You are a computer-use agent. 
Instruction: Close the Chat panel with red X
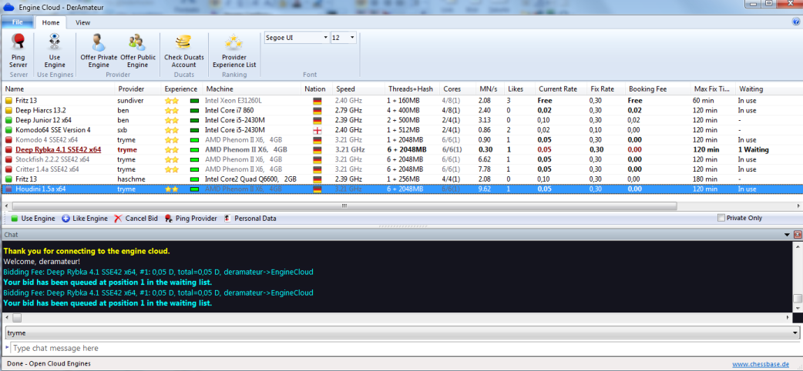798,234
